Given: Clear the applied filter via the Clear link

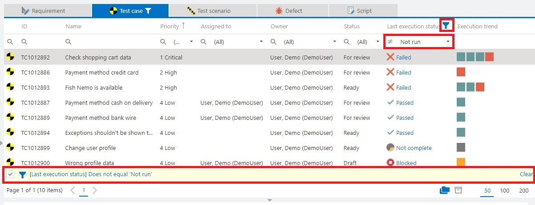Looking at the screenshot, I should [x=526, y=174].
